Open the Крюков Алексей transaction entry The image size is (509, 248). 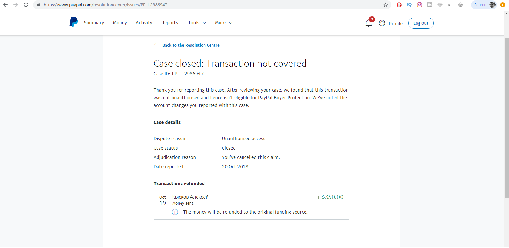pos(251,200)
